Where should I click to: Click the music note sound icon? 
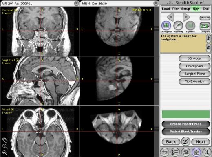[208, 38]
